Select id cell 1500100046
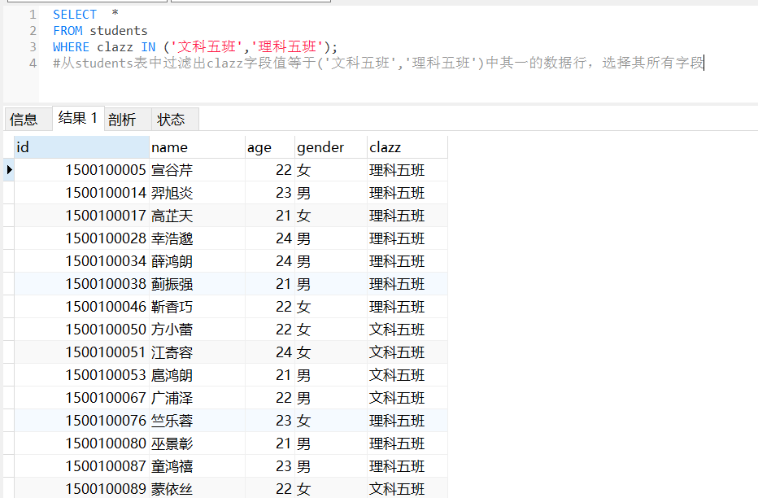Image resolution: width=758 pixels, height=498 pixels. click(x=81, y=307)
